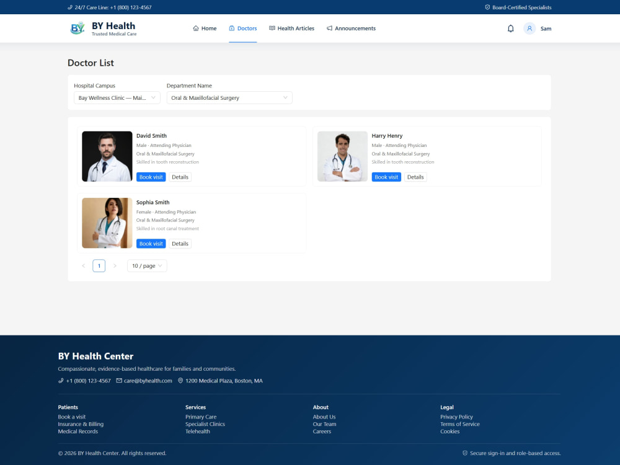Open Telehealth footer link

(198, 432)
